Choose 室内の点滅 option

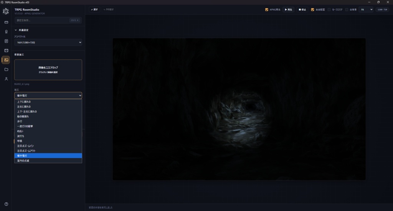point(48,161)
